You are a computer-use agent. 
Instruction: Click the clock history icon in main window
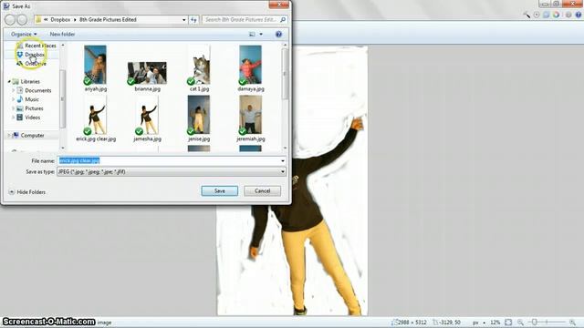[537, 15]
